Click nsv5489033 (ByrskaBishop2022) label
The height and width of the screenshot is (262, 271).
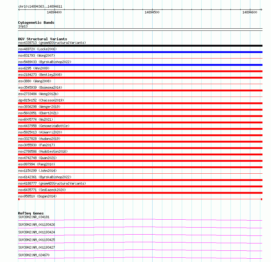[45, 62]
